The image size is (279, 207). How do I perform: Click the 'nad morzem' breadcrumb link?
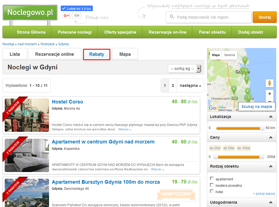27,44
